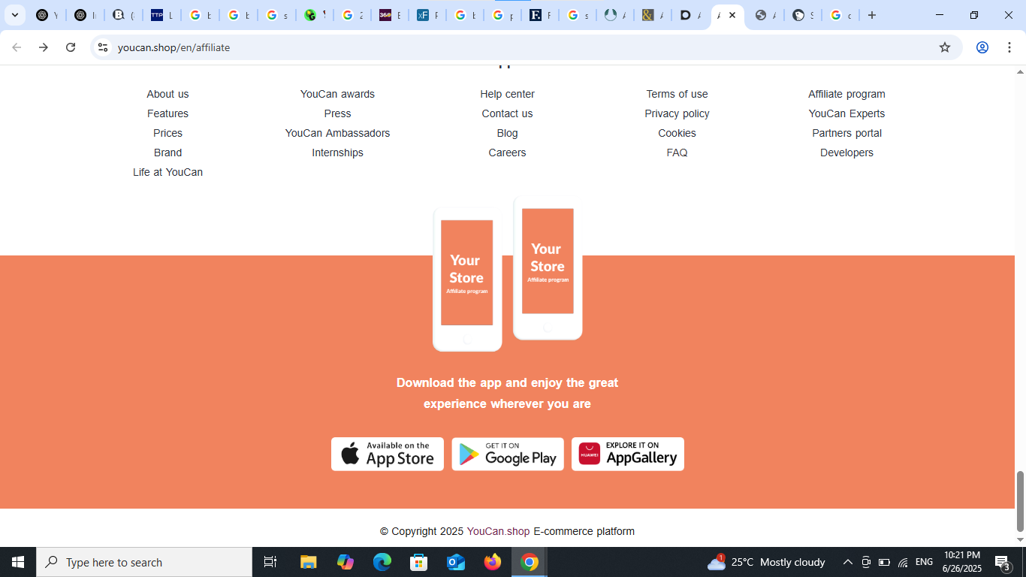
Task: Go forward with the browser forward arrow
Action: coord(44,47)
